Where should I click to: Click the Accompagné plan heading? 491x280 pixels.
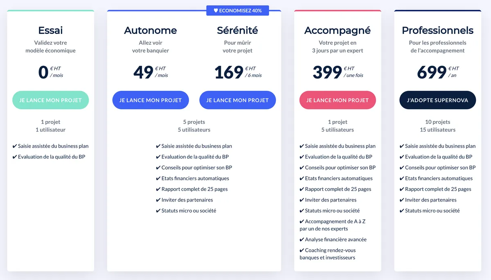[x=337, y=30]
